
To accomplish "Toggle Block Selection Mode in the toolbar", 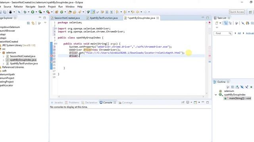I will [x=107, y=12].
